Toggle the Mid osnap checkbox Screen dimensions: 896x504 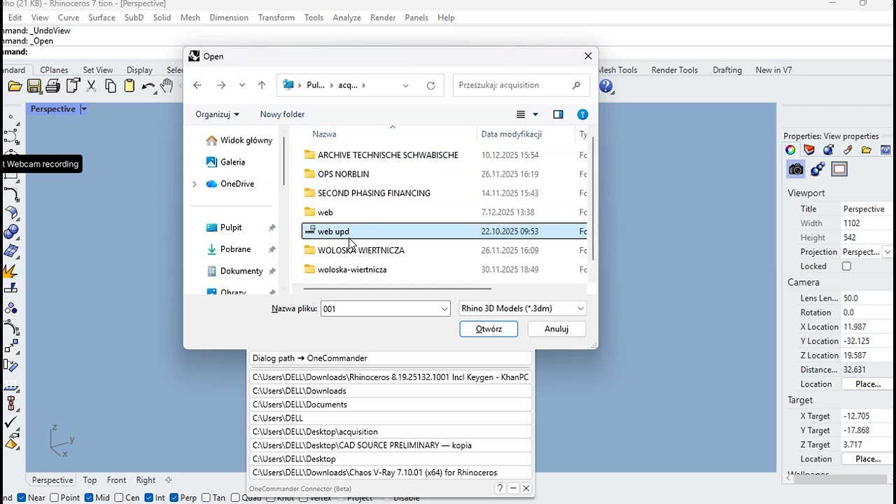point(89,498)
